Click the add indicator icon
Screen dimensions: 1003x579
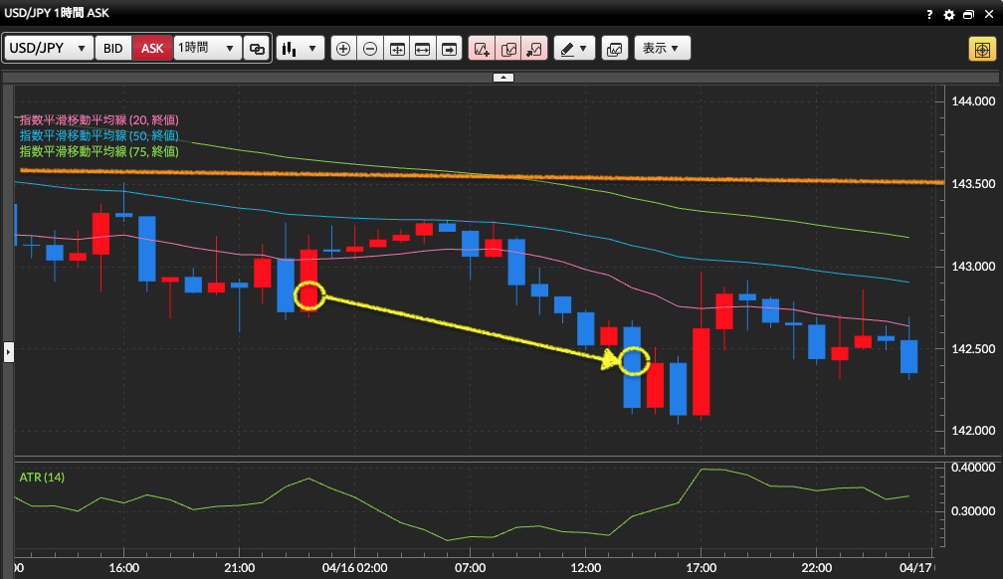pyautogui.click(x=482, y=49)
